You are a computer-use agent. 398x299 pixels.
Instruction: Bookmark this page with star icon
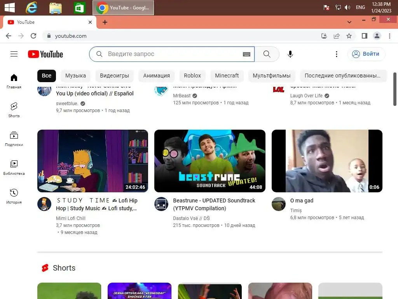tap(349, 36)
